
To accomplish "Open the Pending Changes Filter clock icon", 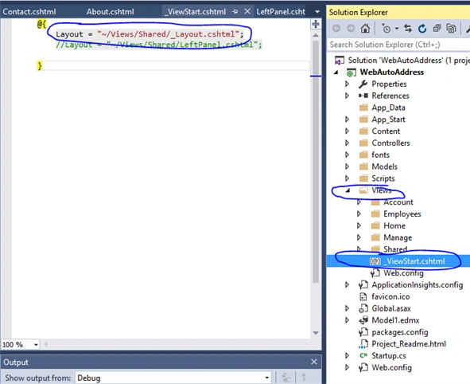I will click(x=386, y=29).
